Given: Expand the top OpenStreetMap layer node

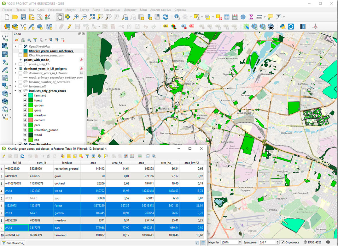Looking at the screenshot, I should [x=15, y=46].
